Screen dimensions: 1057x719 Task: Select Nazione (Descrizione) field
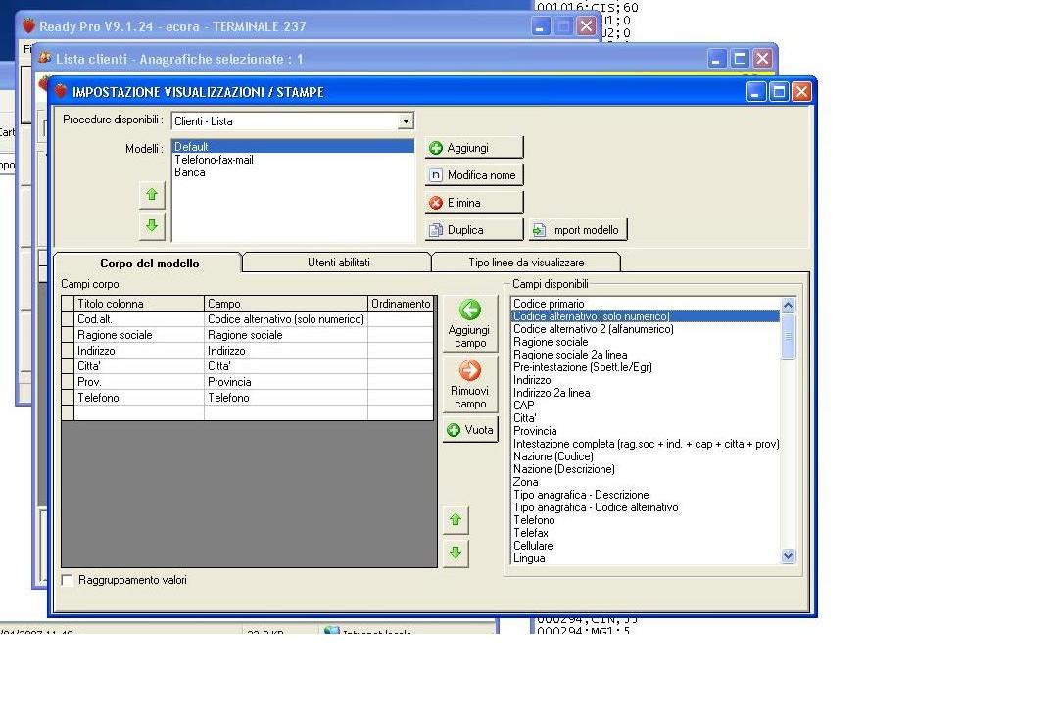coord(645,469)
